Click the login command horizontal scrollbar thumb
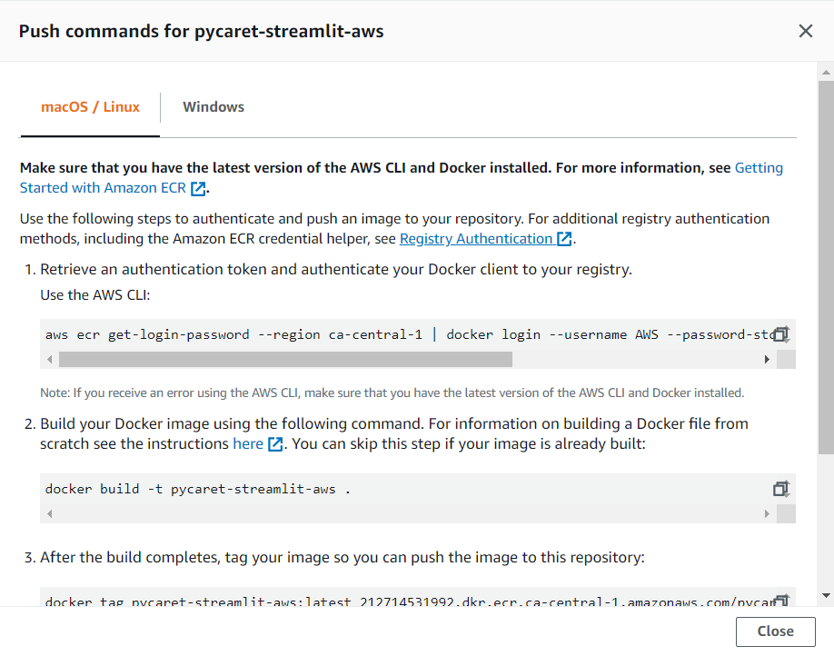Image resolution: width=834 pixels, height=656 pixels. [x=285, y=360]
